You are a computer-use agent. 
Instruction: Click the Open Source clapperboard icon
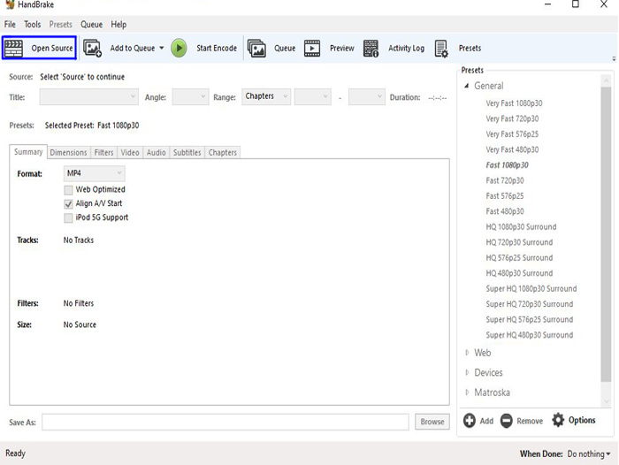click(13, 48)
